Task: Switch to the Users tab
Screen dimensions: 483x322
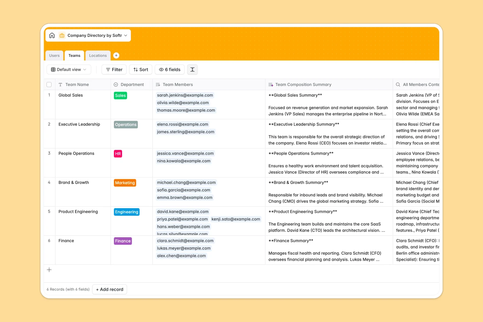Action: pos(54,55)
